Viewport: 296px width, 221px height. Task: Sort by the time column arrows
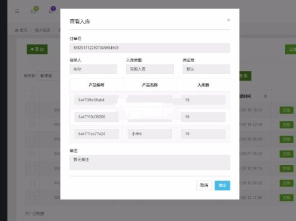(265, 96)
